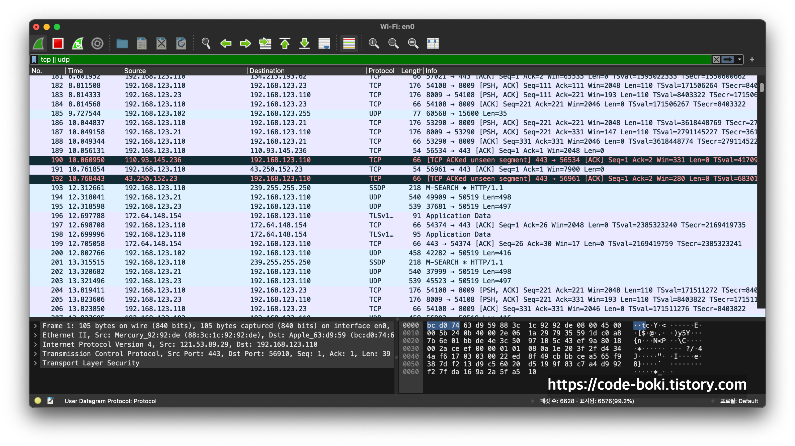795x446 pixels.
Task: Expand the Transport Layer Security row
Action: click(36, 363)
